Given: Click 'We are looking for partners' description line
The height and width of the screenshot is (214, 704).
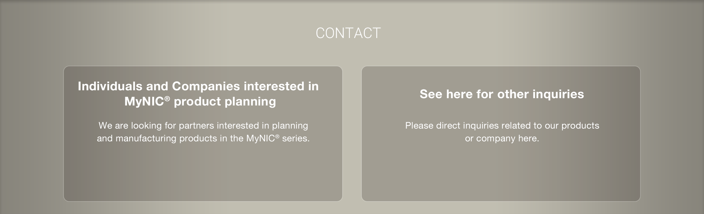Looking at the screenshot, I should coord(203,126).
